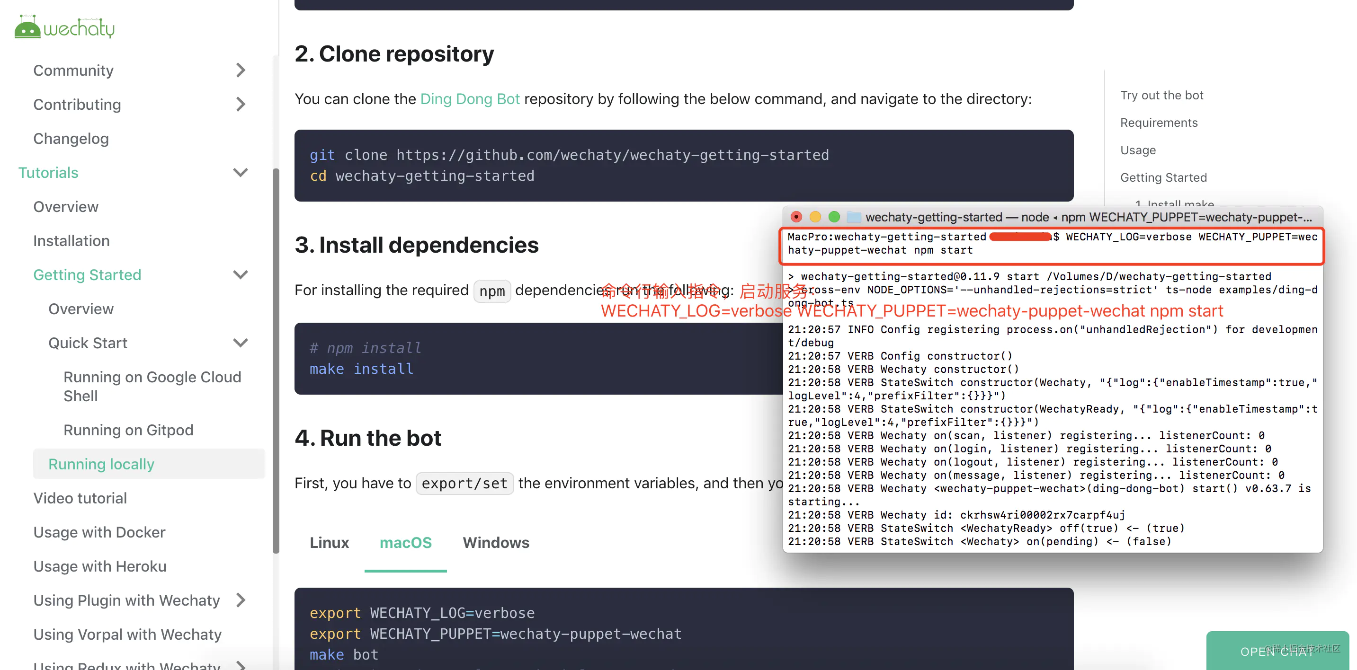
Task: Open Running on Gitpod page
Action: (128, 430)
